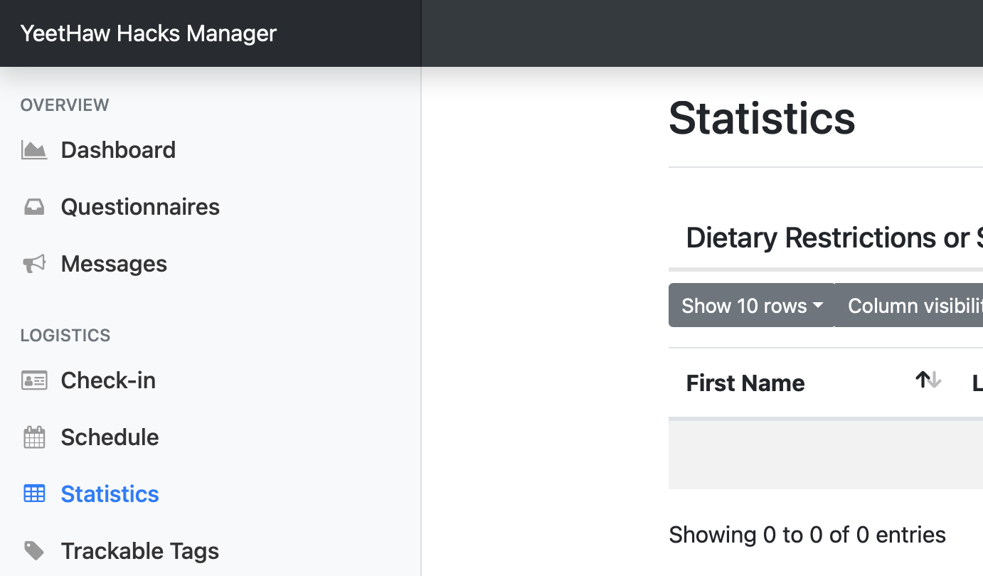Click the Schedule calendar icon

[34, 437]
